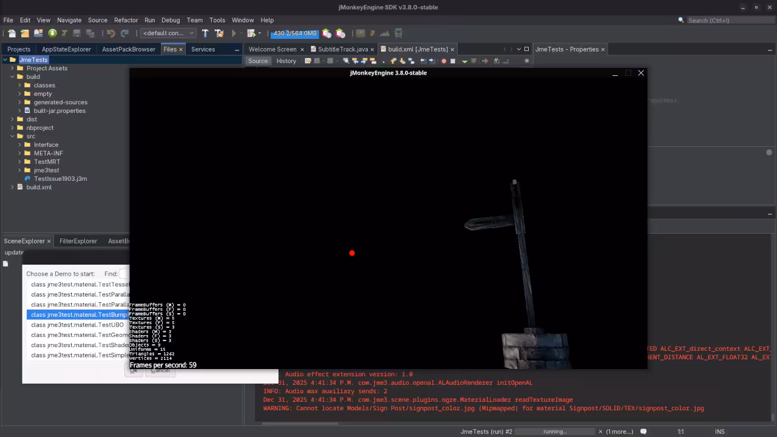Click the Clean and Build icon
The height and width of the screenshot is (437, 777).
click(219, 33)
